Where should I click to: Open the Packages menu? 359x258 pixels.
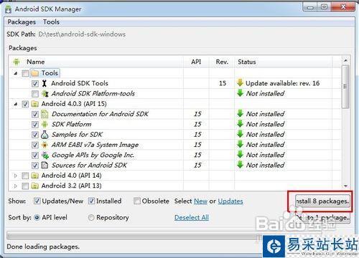[x=22, y=22]
